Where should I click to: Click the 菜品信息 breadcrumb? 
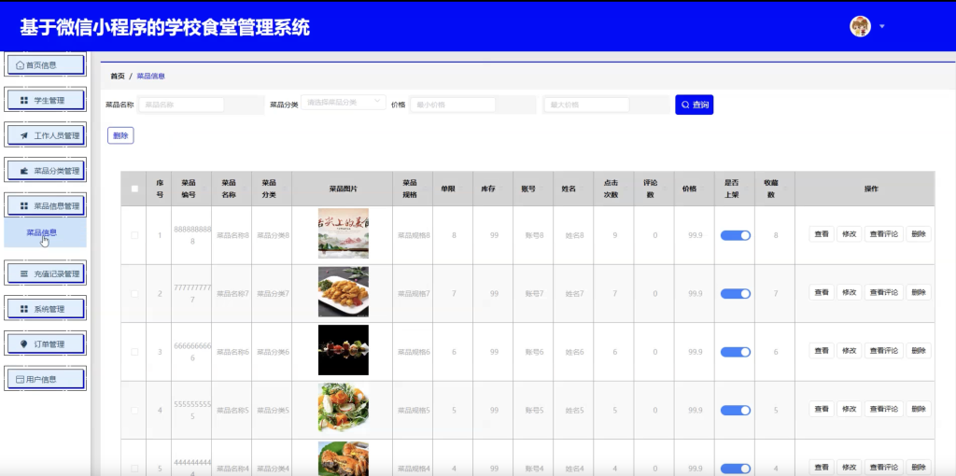pyautogui.click(x=150, y=77)
